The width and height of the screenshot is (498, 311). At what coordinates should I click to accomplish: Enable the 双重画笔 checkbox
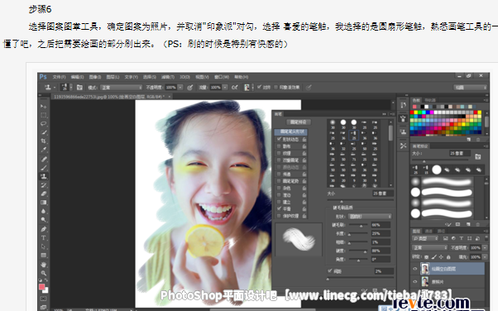(279, 160)
